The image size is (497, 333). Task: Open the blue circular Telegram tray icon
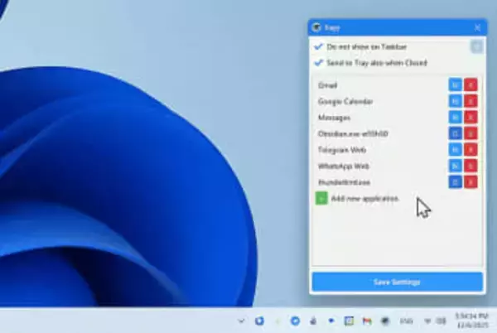295,321
